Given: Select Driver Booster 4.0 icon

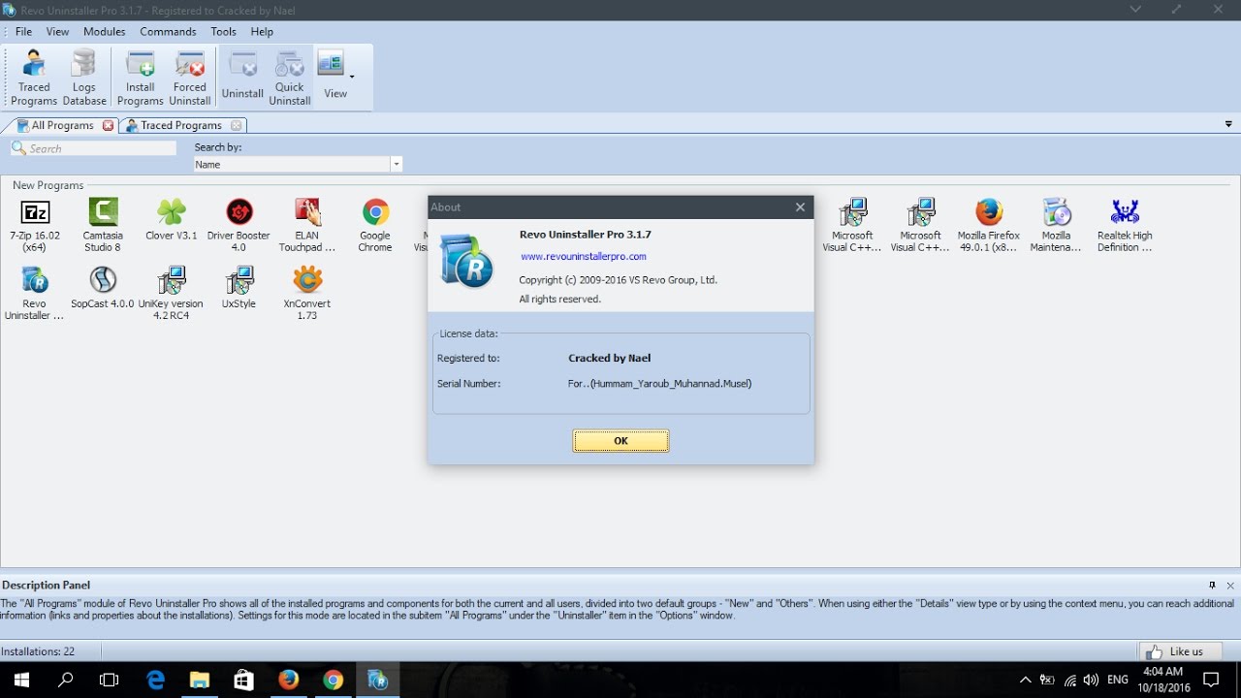Looking at the screenshot, I should pyautogui.click(x=239, y=226).
